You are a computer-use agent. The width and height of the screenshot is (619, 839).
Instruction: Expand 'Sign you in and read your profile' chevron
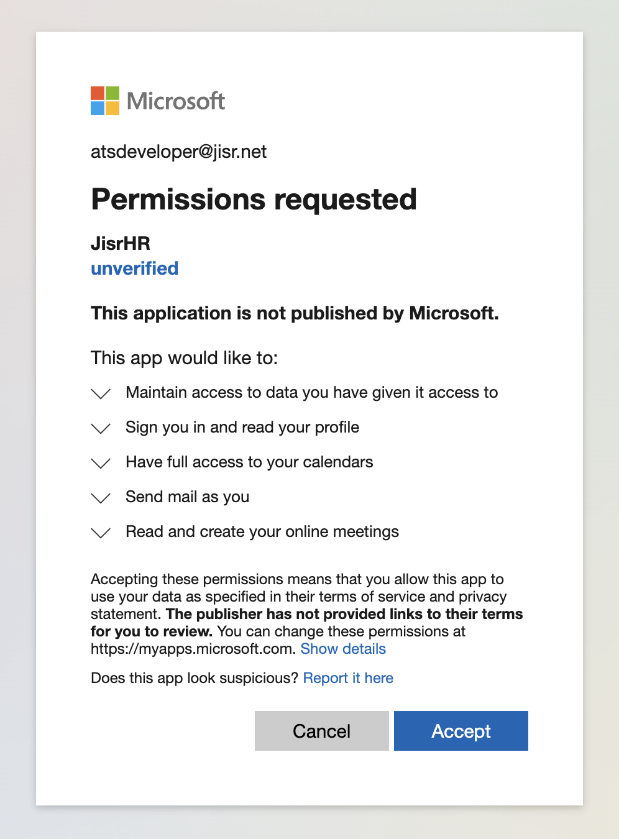tap(101, 428)
